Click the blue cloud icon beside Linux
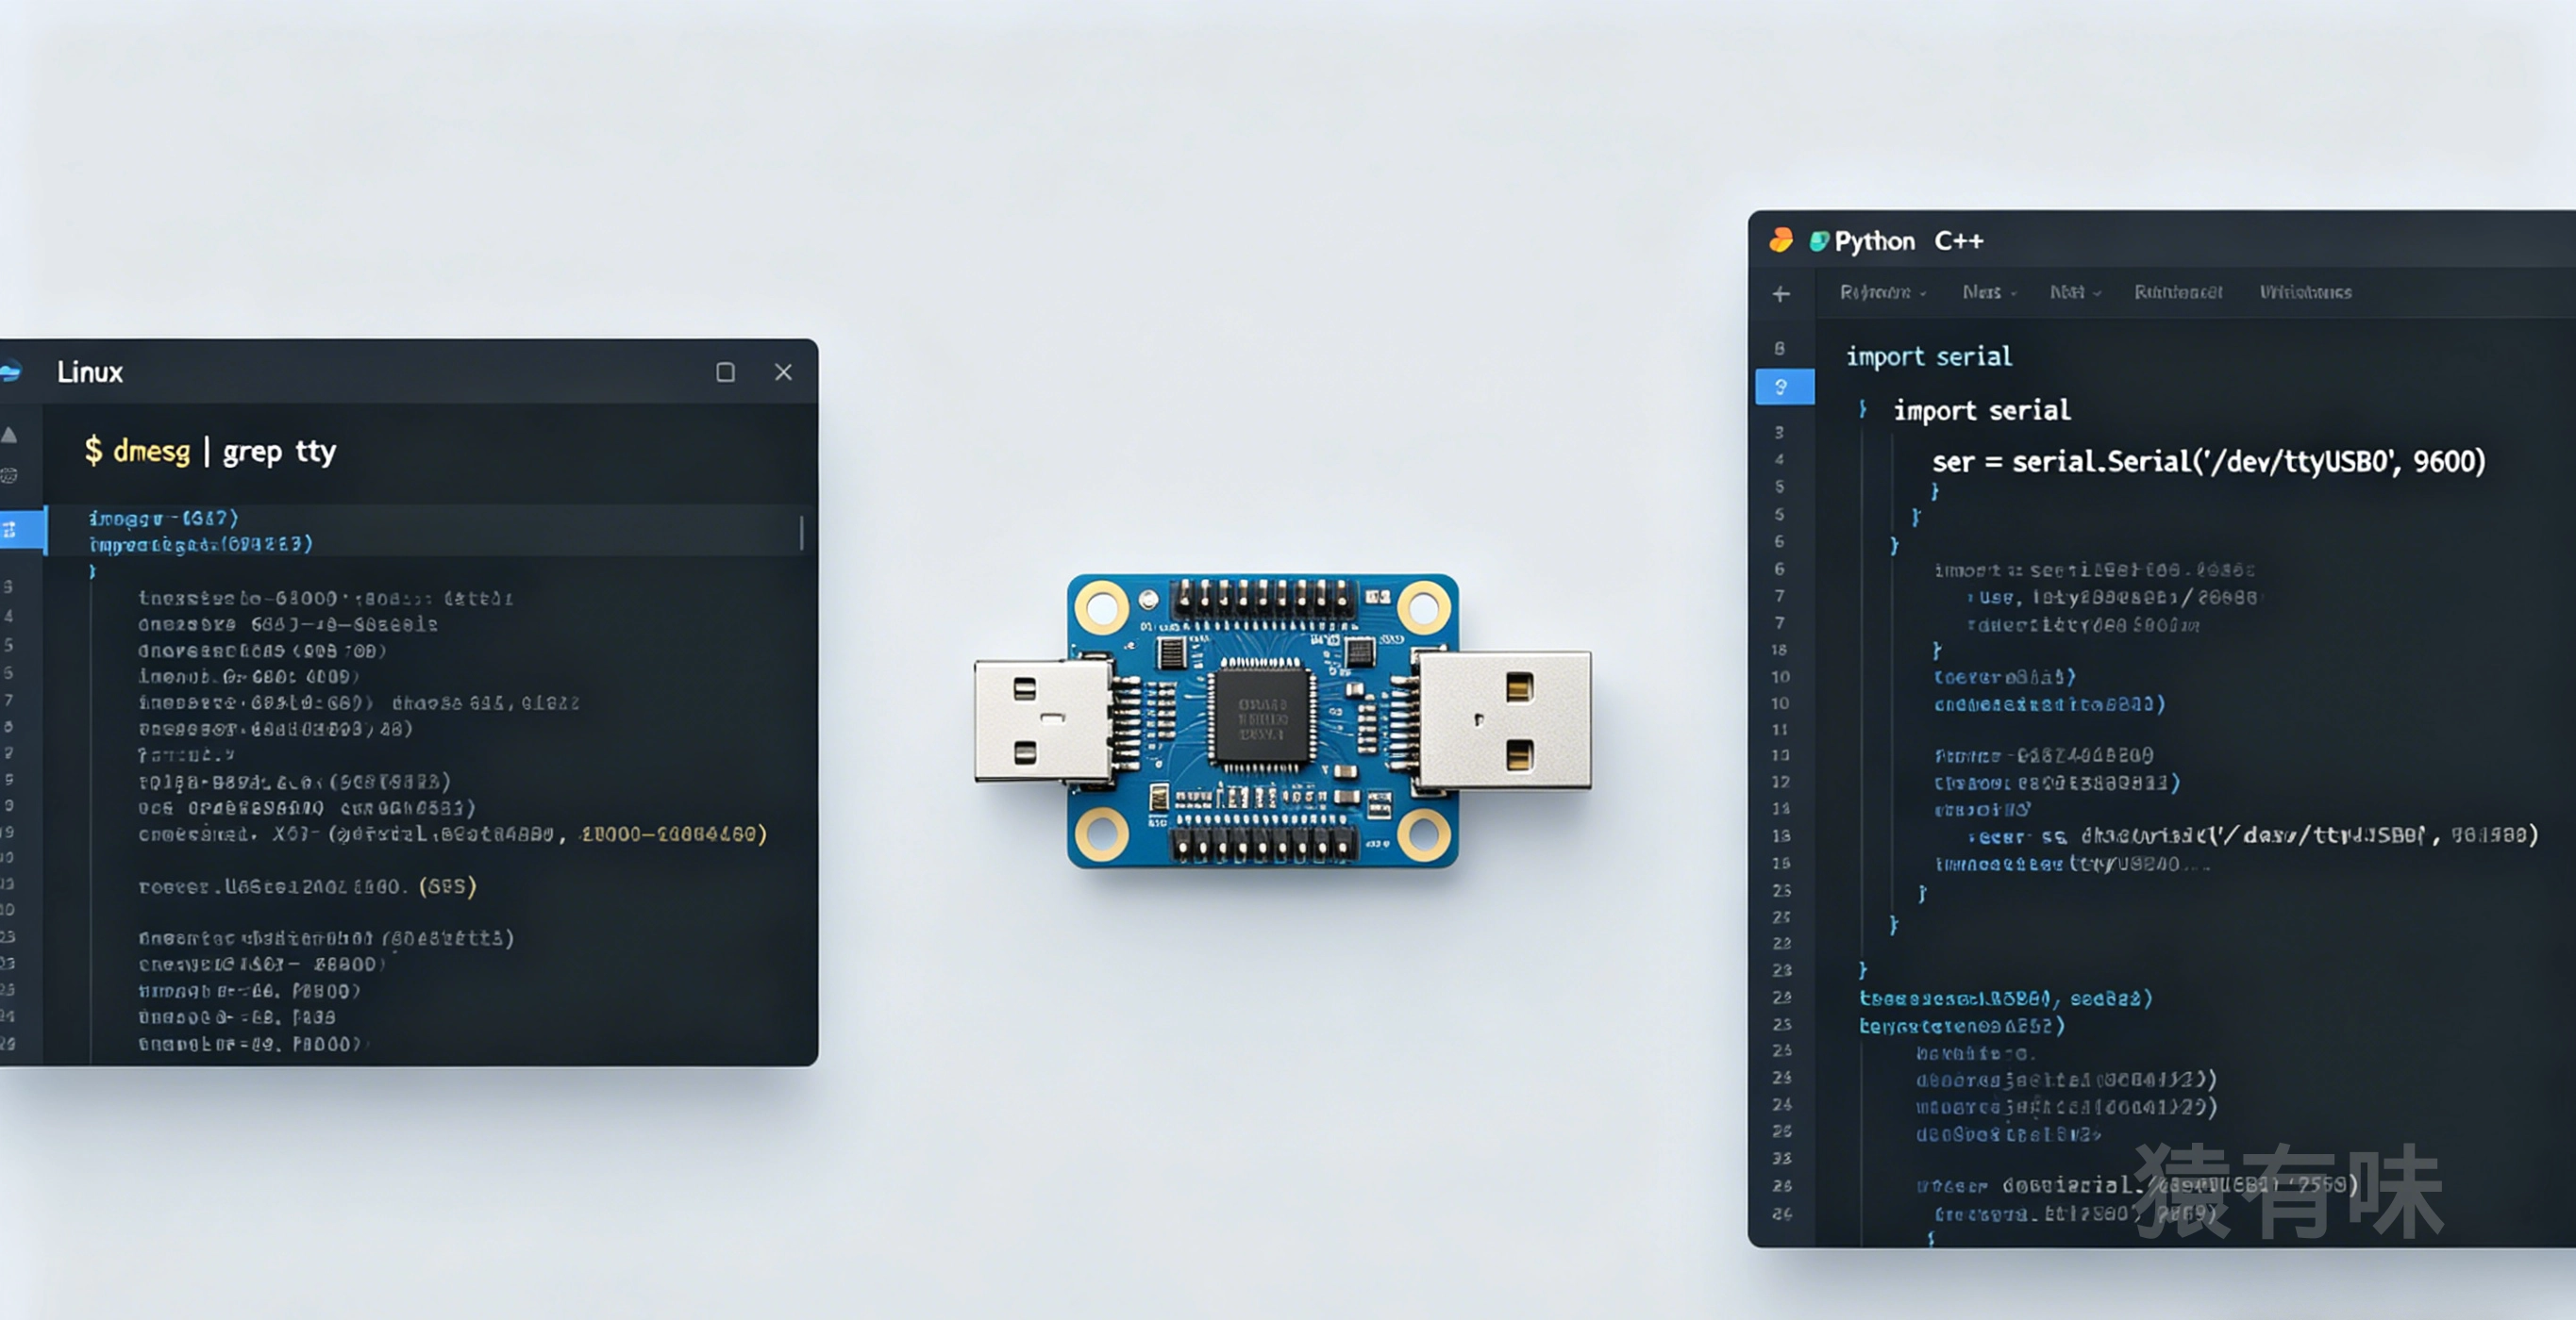This screenshot has height=1320, width=2576. click(10, 371)
